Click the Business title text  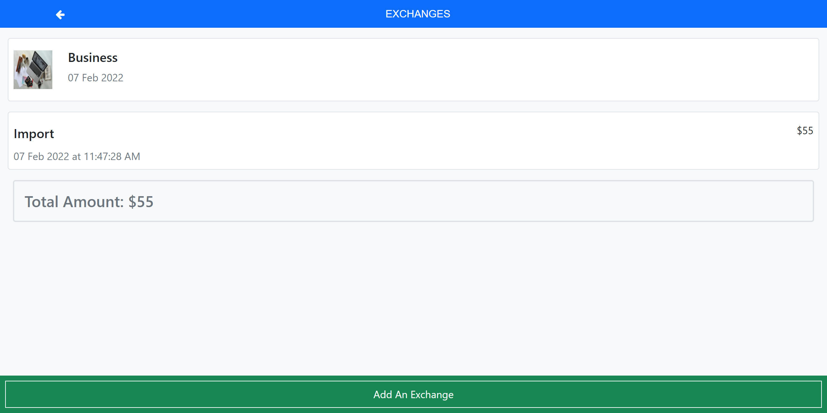point(93,58)
